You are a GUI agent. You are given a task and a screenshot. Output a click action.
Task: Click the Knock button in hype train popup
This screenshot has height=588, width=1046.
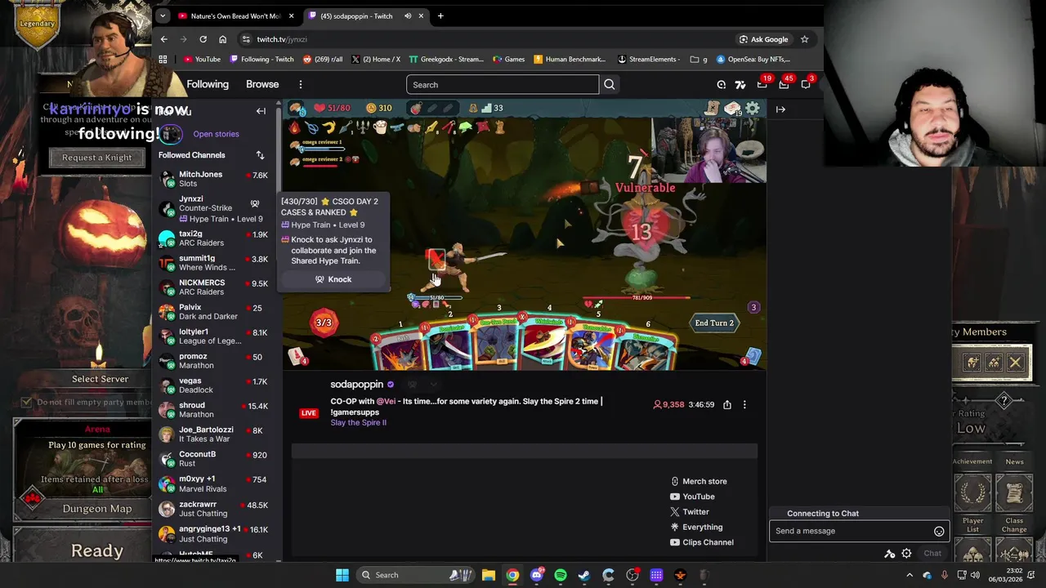[x=333, y=279]
